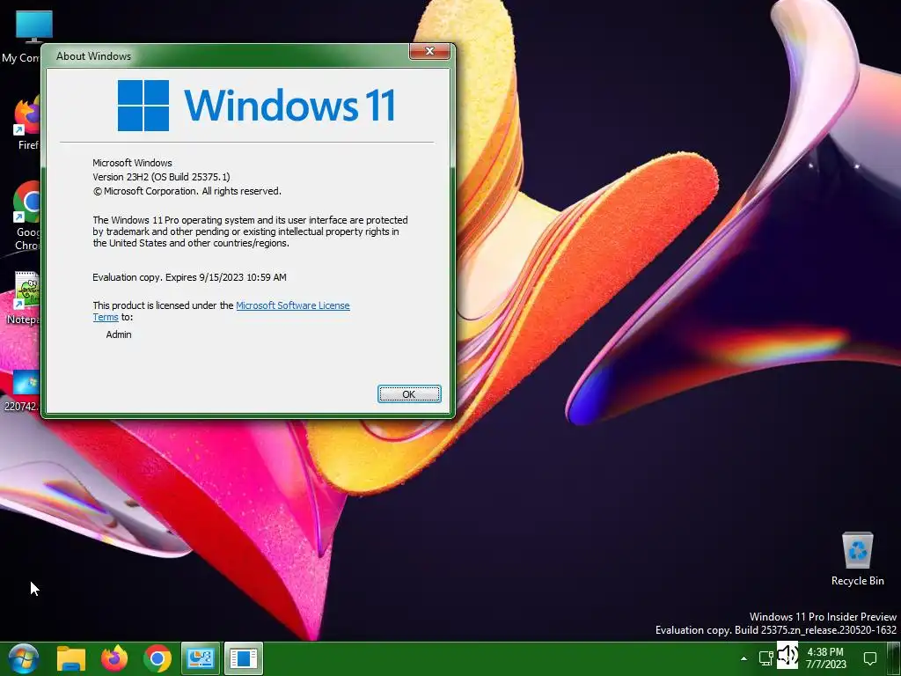The height and width of the screenshot is (676, 901).
Task: Click the Admin licensee name
Action: click(119, 334)
